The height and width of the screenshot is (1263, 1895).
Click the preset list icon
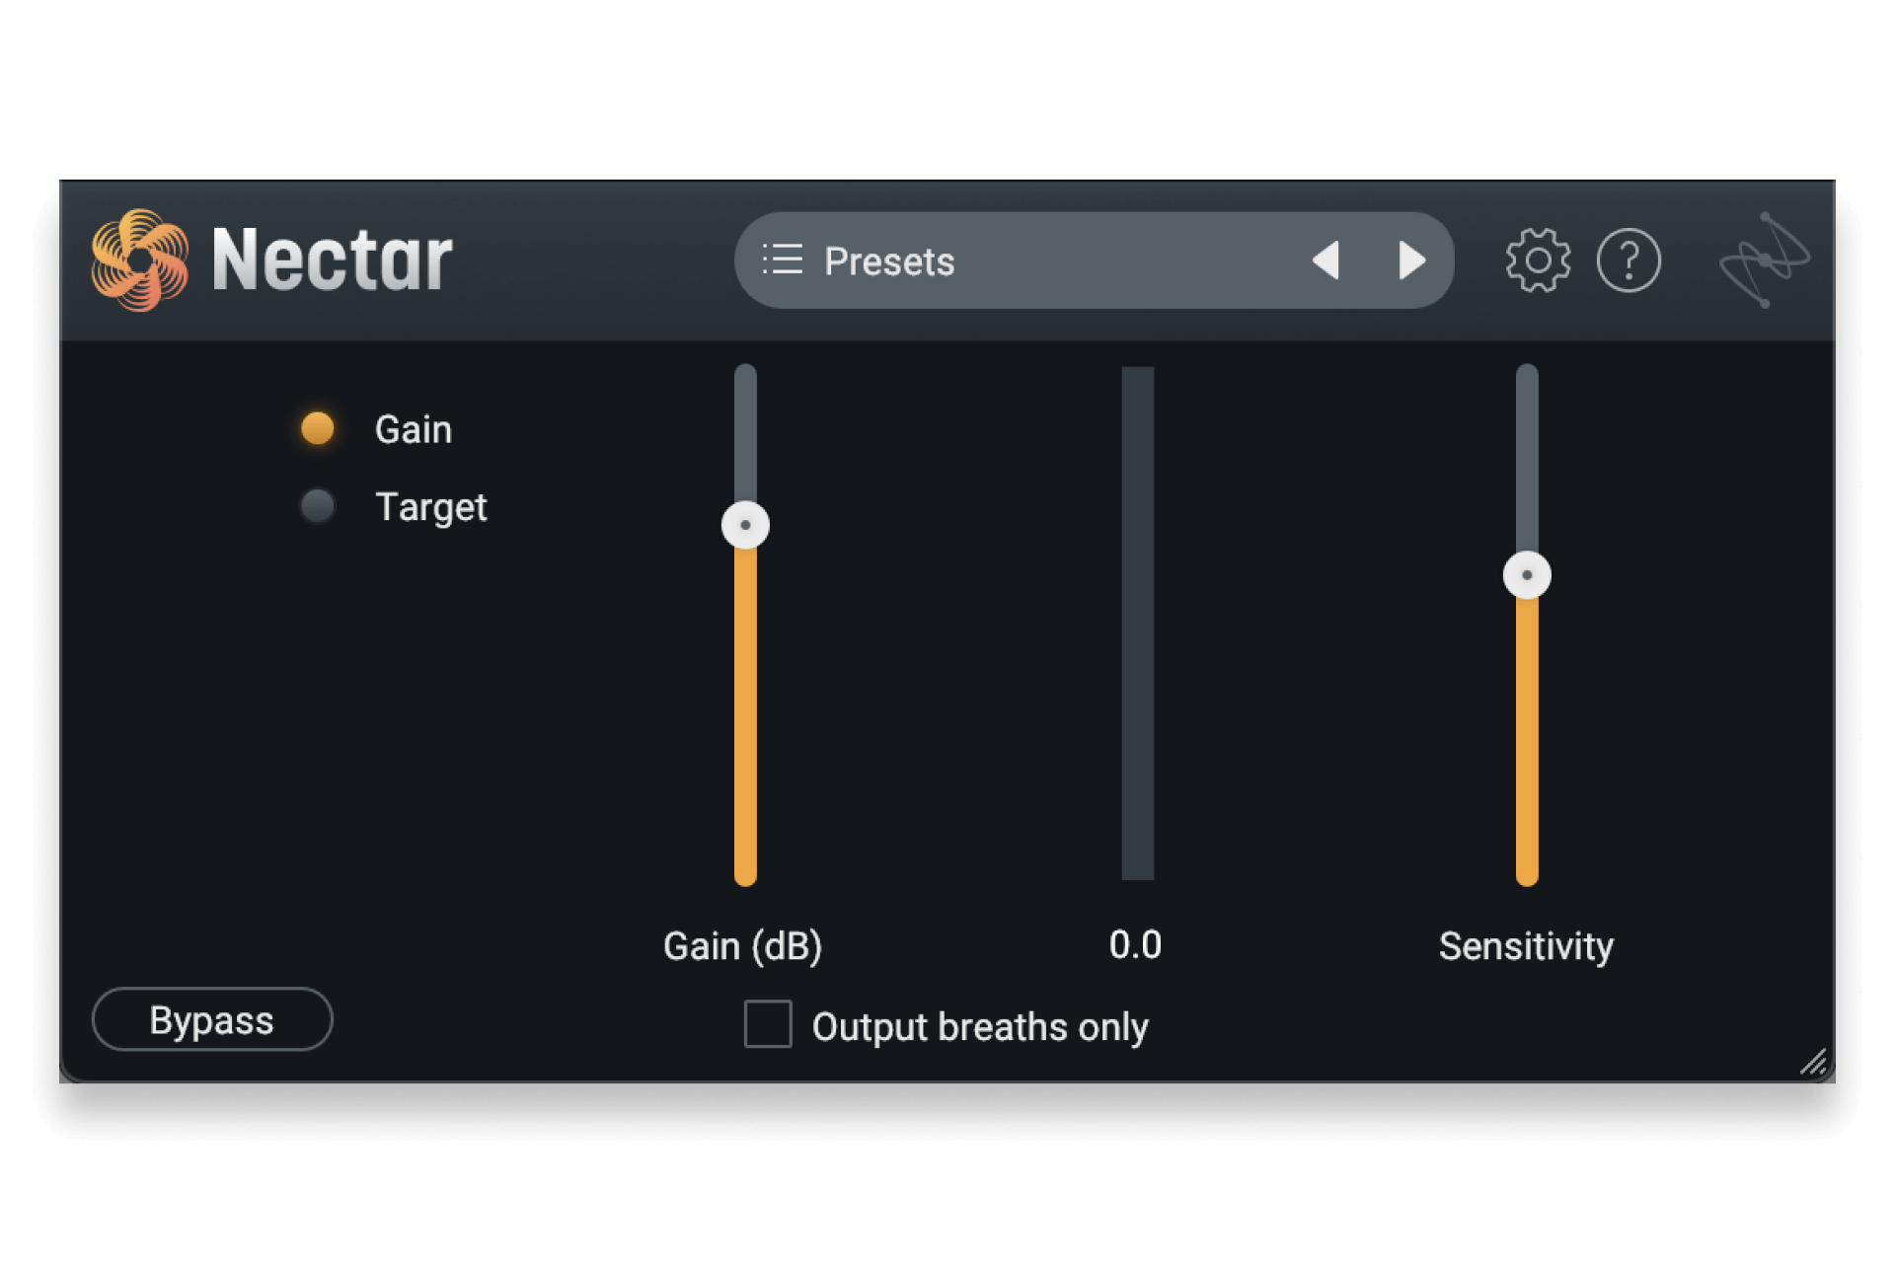783,260
